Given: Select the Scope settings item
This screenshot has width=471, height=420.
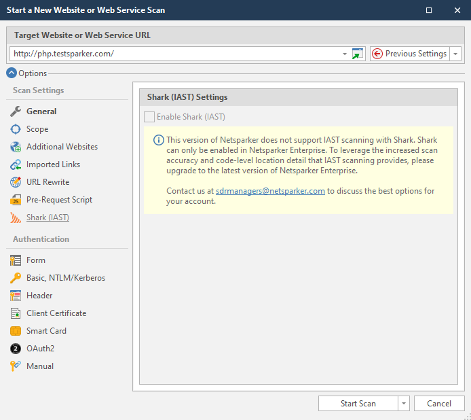Looking at the screenshot, I should pos(37,129).
